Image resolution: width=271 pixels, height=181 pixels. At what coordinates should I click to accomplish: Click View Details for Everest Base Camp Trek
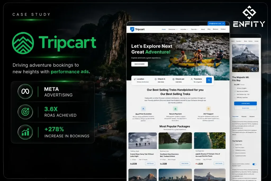(150, 164)
